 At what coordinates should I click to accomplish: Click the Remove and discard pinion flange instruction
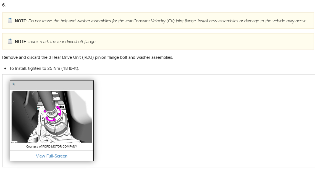[x=87, y=58]
